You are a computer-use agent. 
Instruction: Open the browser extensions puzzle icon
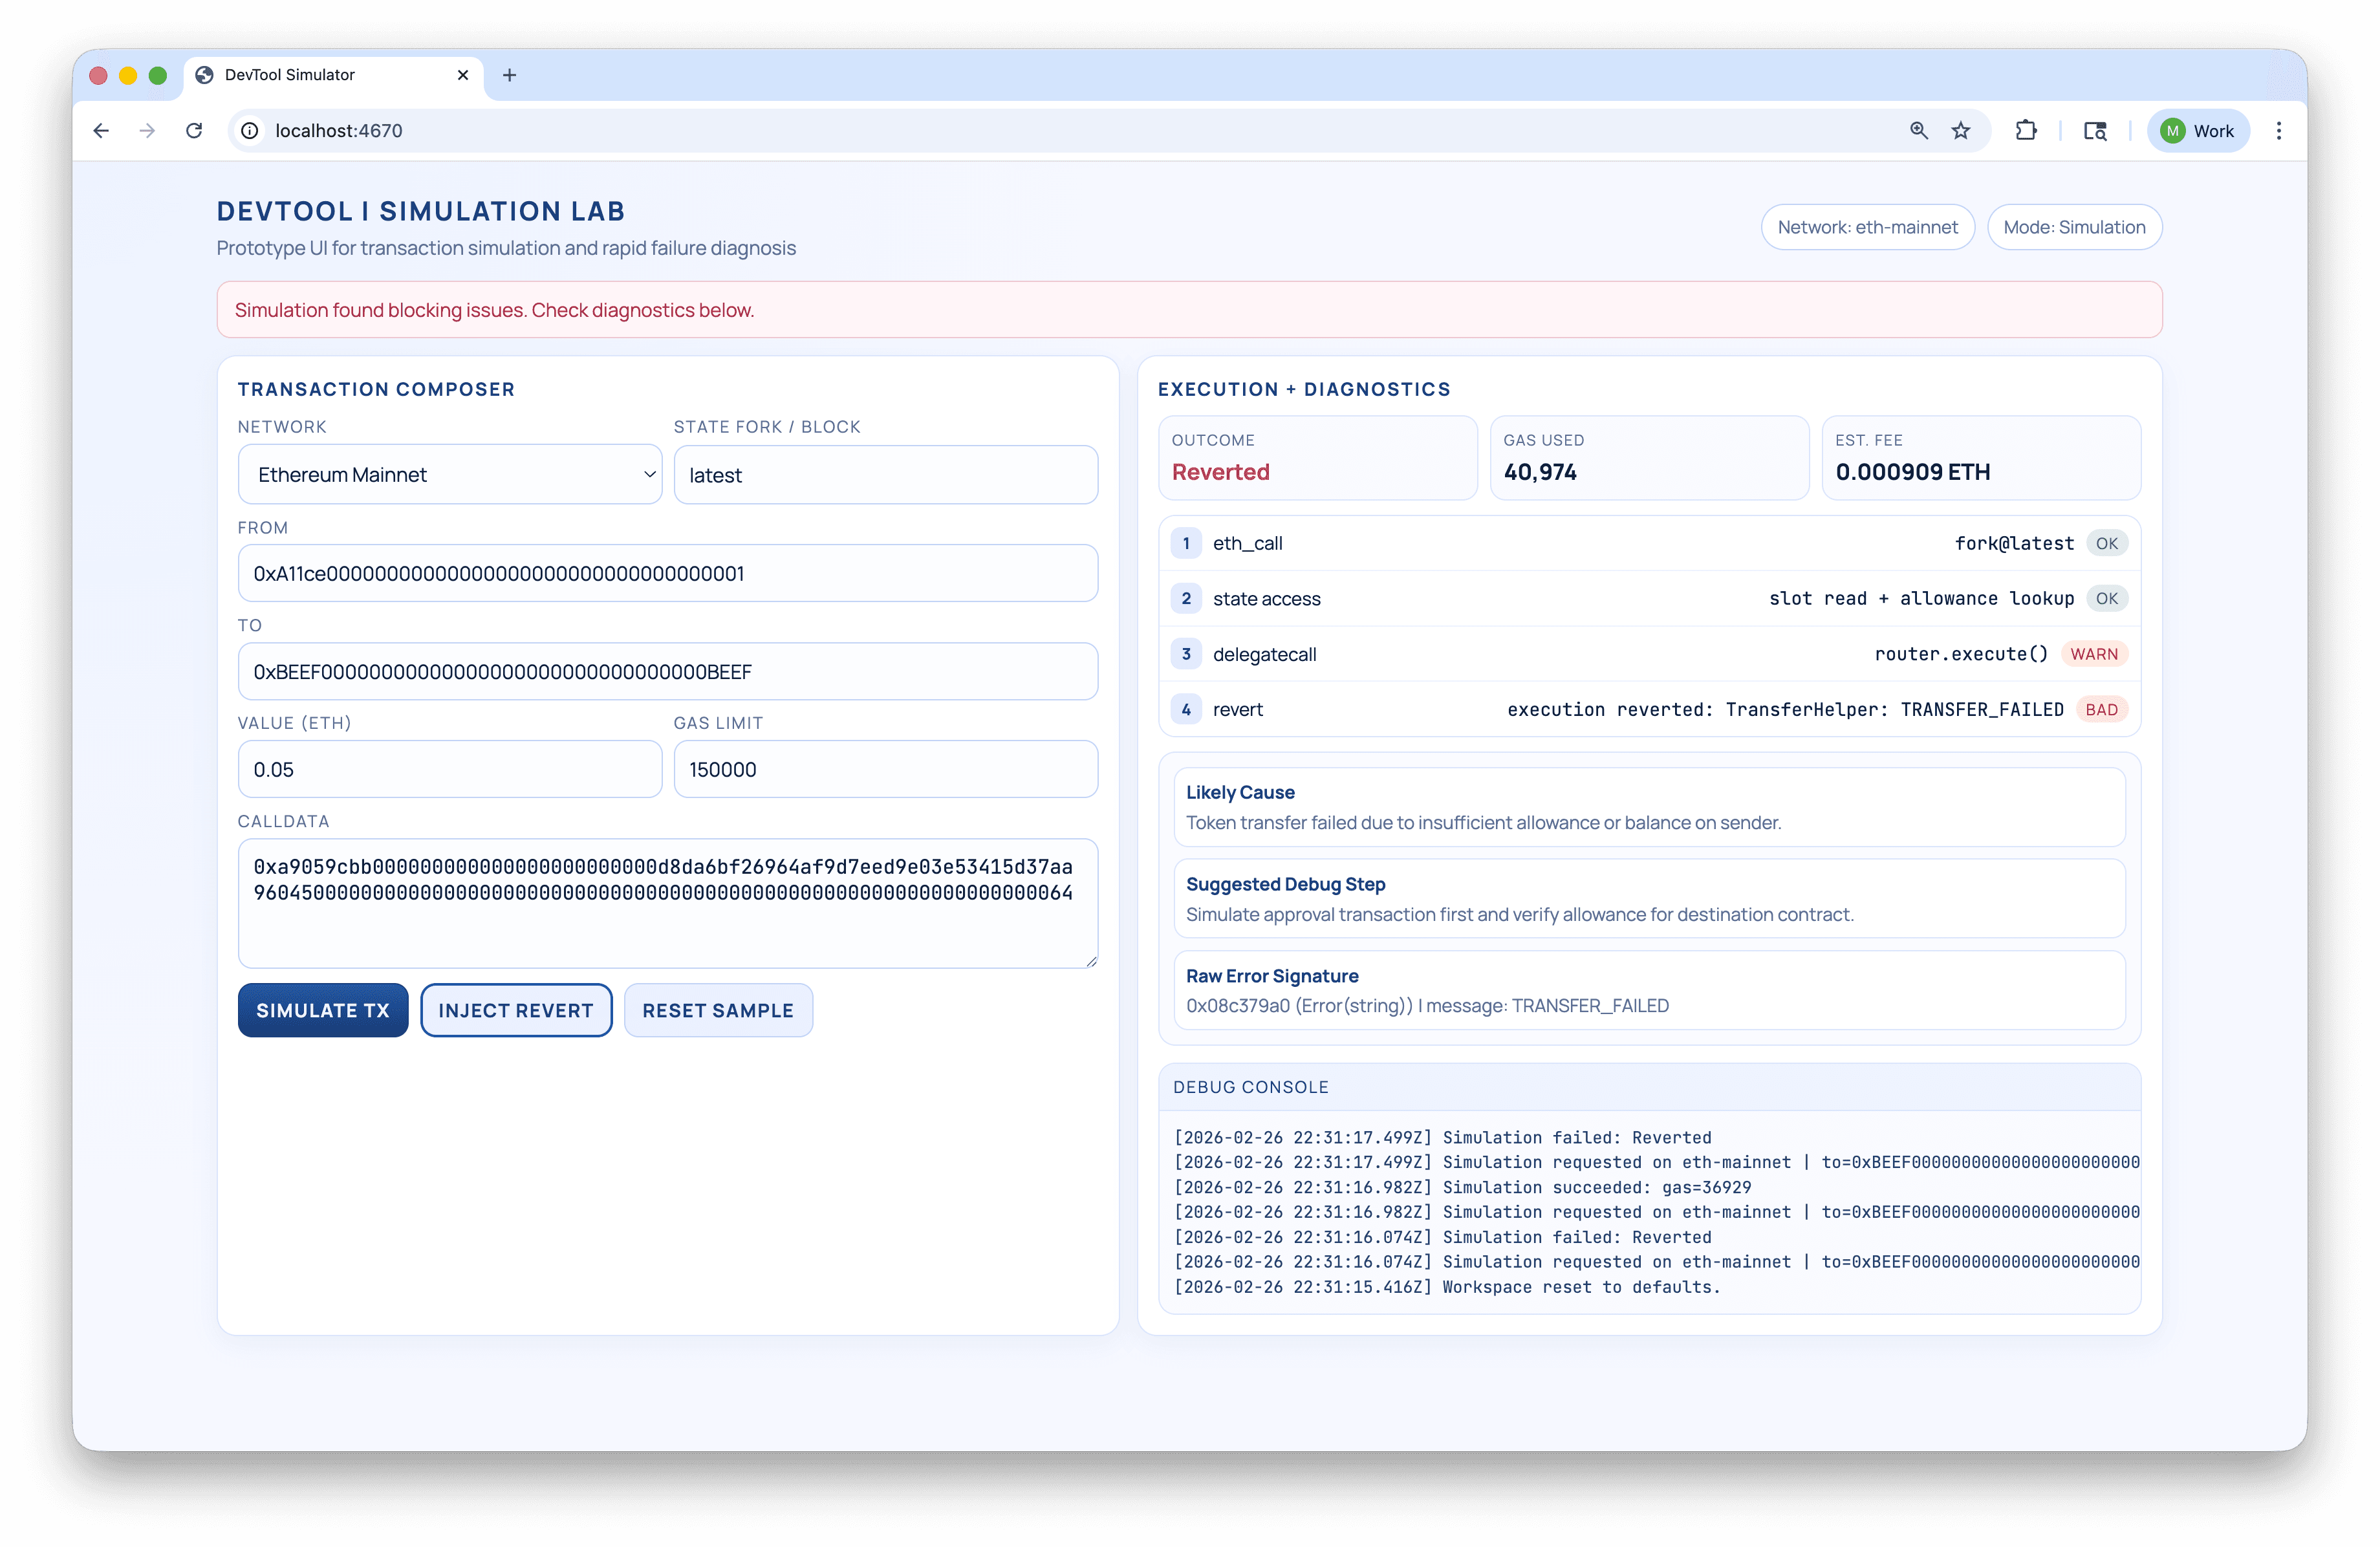pos(2027,130)
